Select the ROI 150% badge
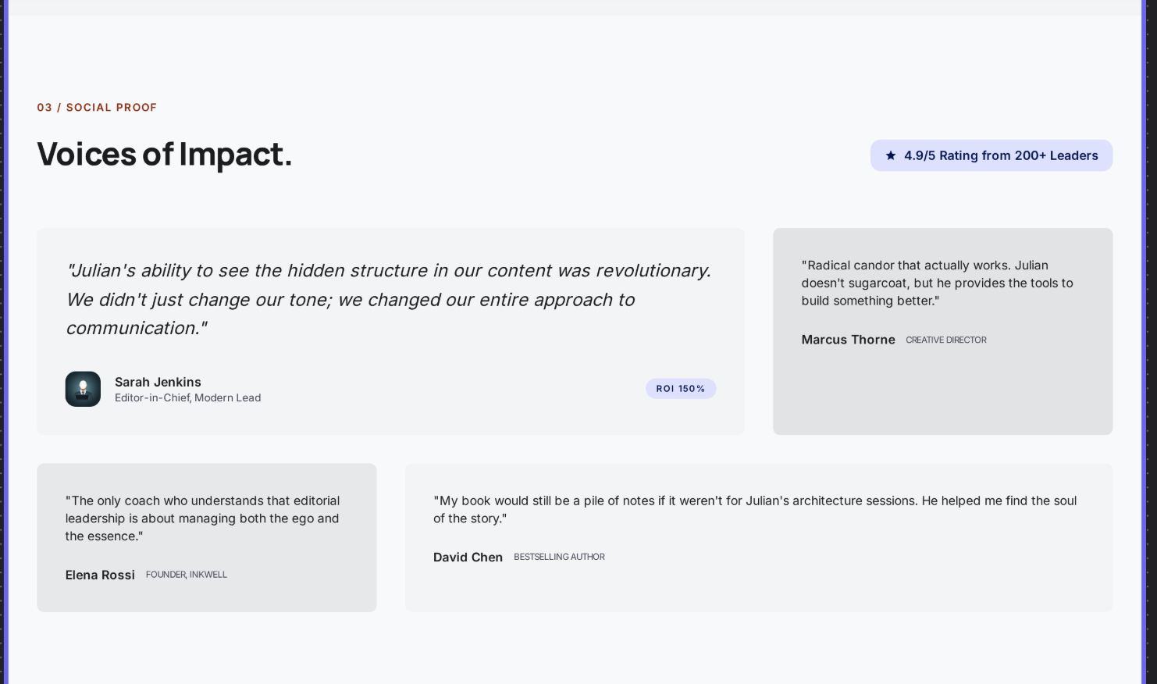 [x=680, y=389]
